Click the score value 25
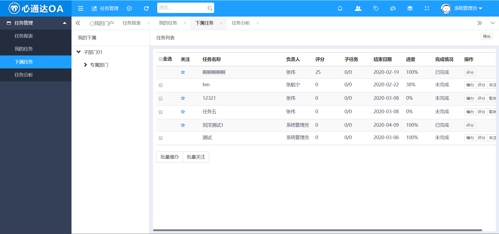Screen dimensions: 499x234 coord(318,72)
